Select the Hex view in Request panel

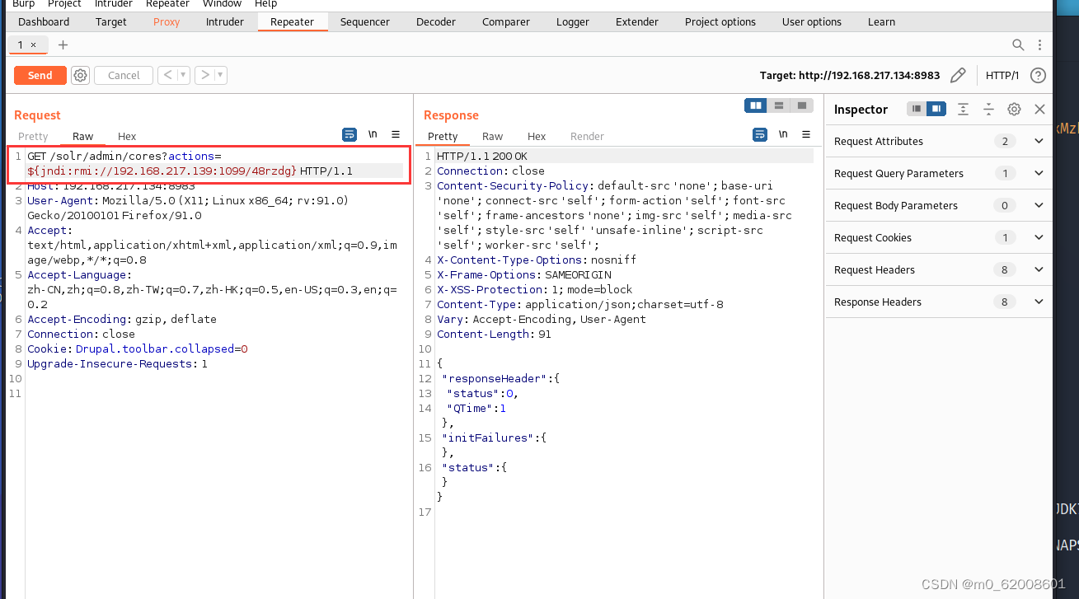[127, 136]
